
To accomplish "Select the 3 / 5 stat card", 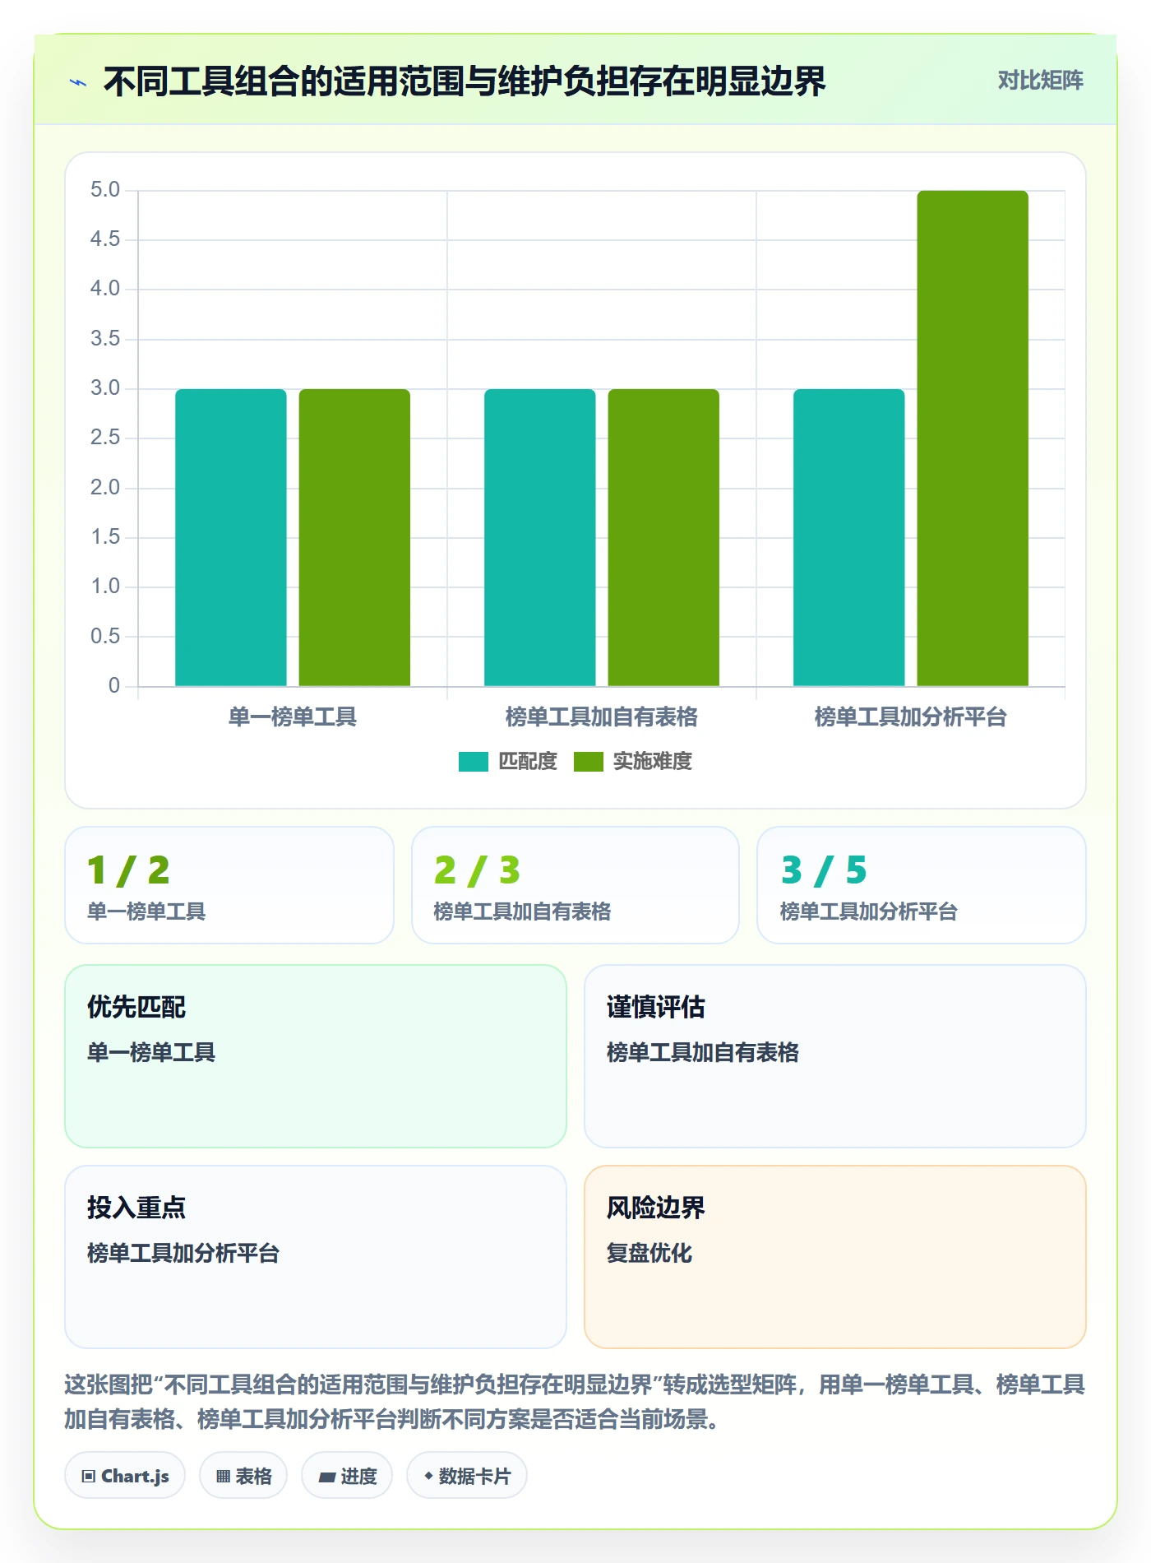I will click(922, 885).
